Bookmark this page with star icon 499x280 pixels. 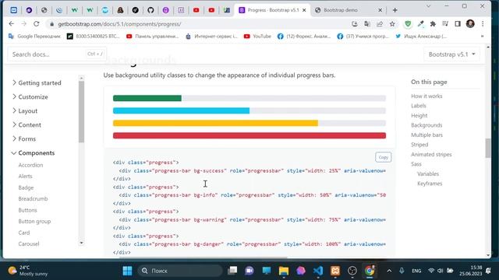(392, 24)
